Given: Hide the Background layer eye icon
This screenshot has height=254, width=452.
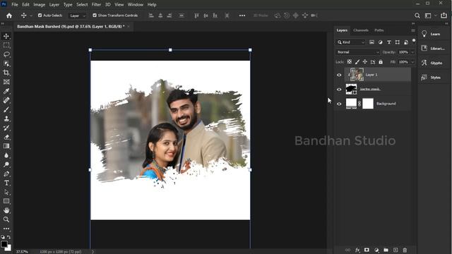Looking at the screenshot, I should coord(339,104).
